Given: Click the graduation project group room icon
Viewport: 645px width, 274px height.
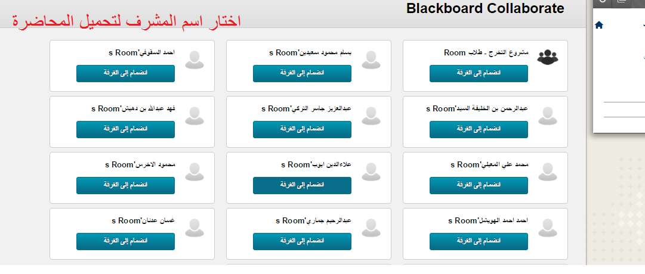Looking at the screenshot, I should 548,57.
